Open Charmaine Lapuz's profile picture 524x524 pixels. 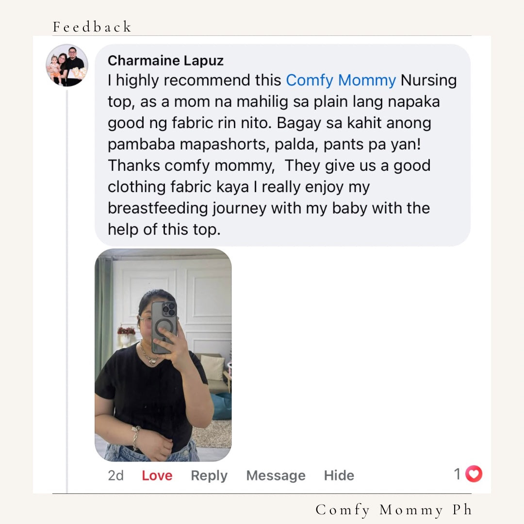[67, 65]
